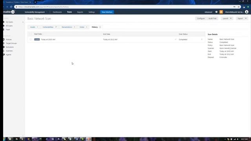Open Scanners in the sidebar
The height and width of the screenshot is (141, 251).
coord(9,51)
